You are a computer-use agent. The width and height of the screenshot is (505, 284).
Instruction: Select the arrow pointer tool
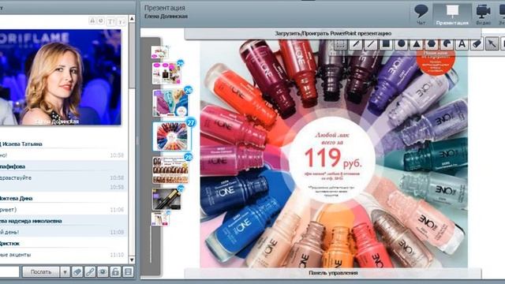(x=492, y=44)
